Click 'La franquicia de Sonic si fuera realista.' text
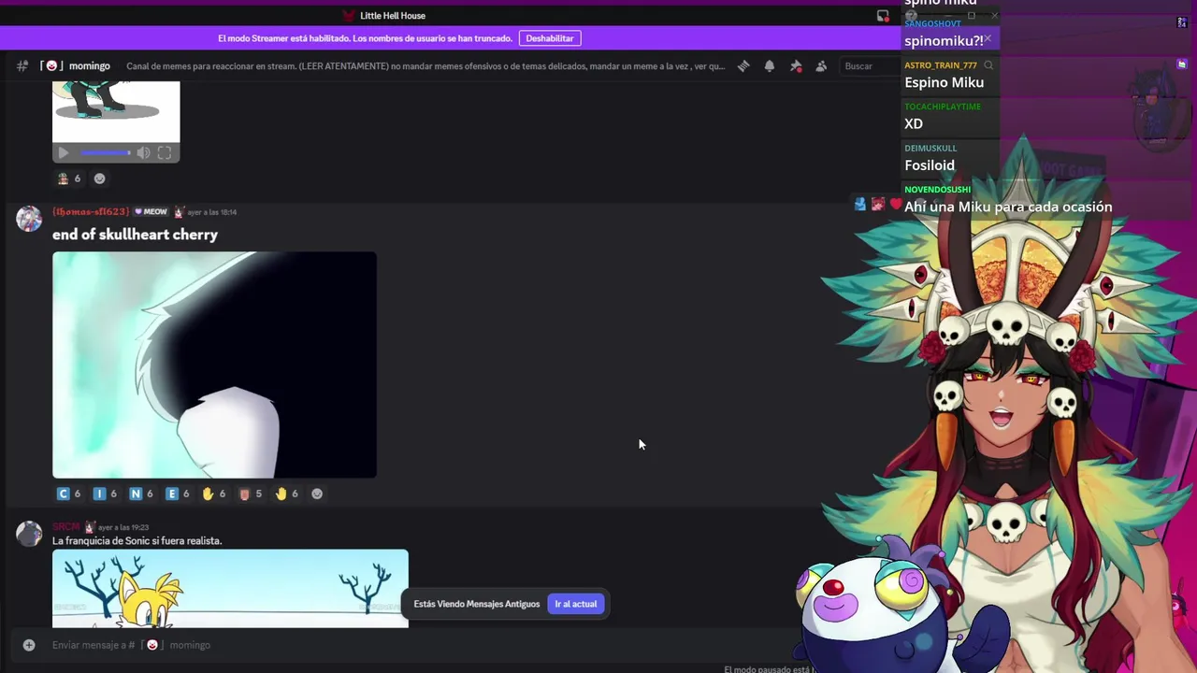 pos(137,541)
